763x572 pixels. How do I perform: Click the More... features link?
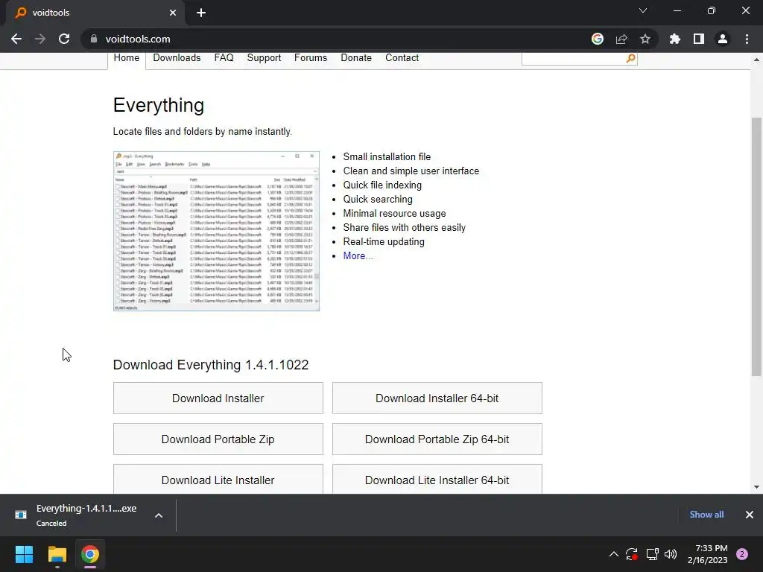pos(358,256)
